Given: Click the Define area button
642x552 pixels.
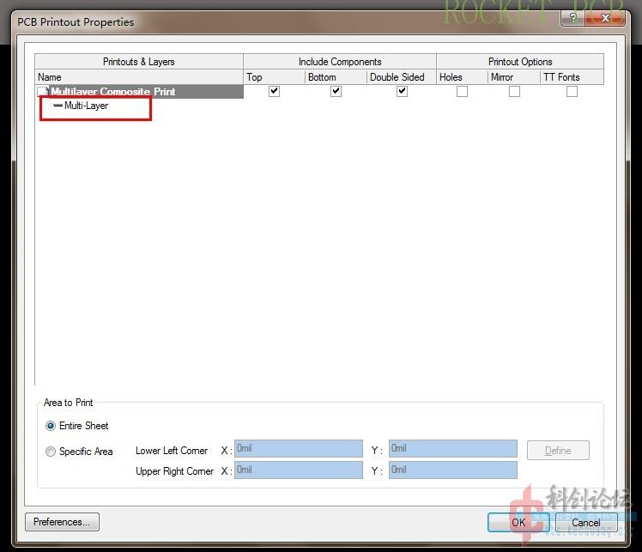Looking at the screenshot, I should tap(558, 450).
